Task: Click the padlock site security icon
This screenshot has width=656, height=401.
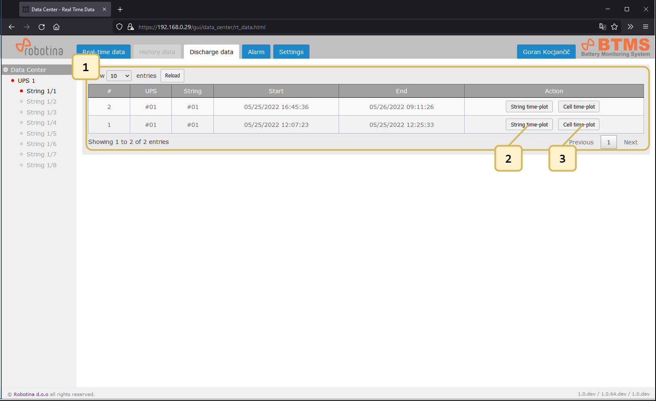Action: coord(131,27)
